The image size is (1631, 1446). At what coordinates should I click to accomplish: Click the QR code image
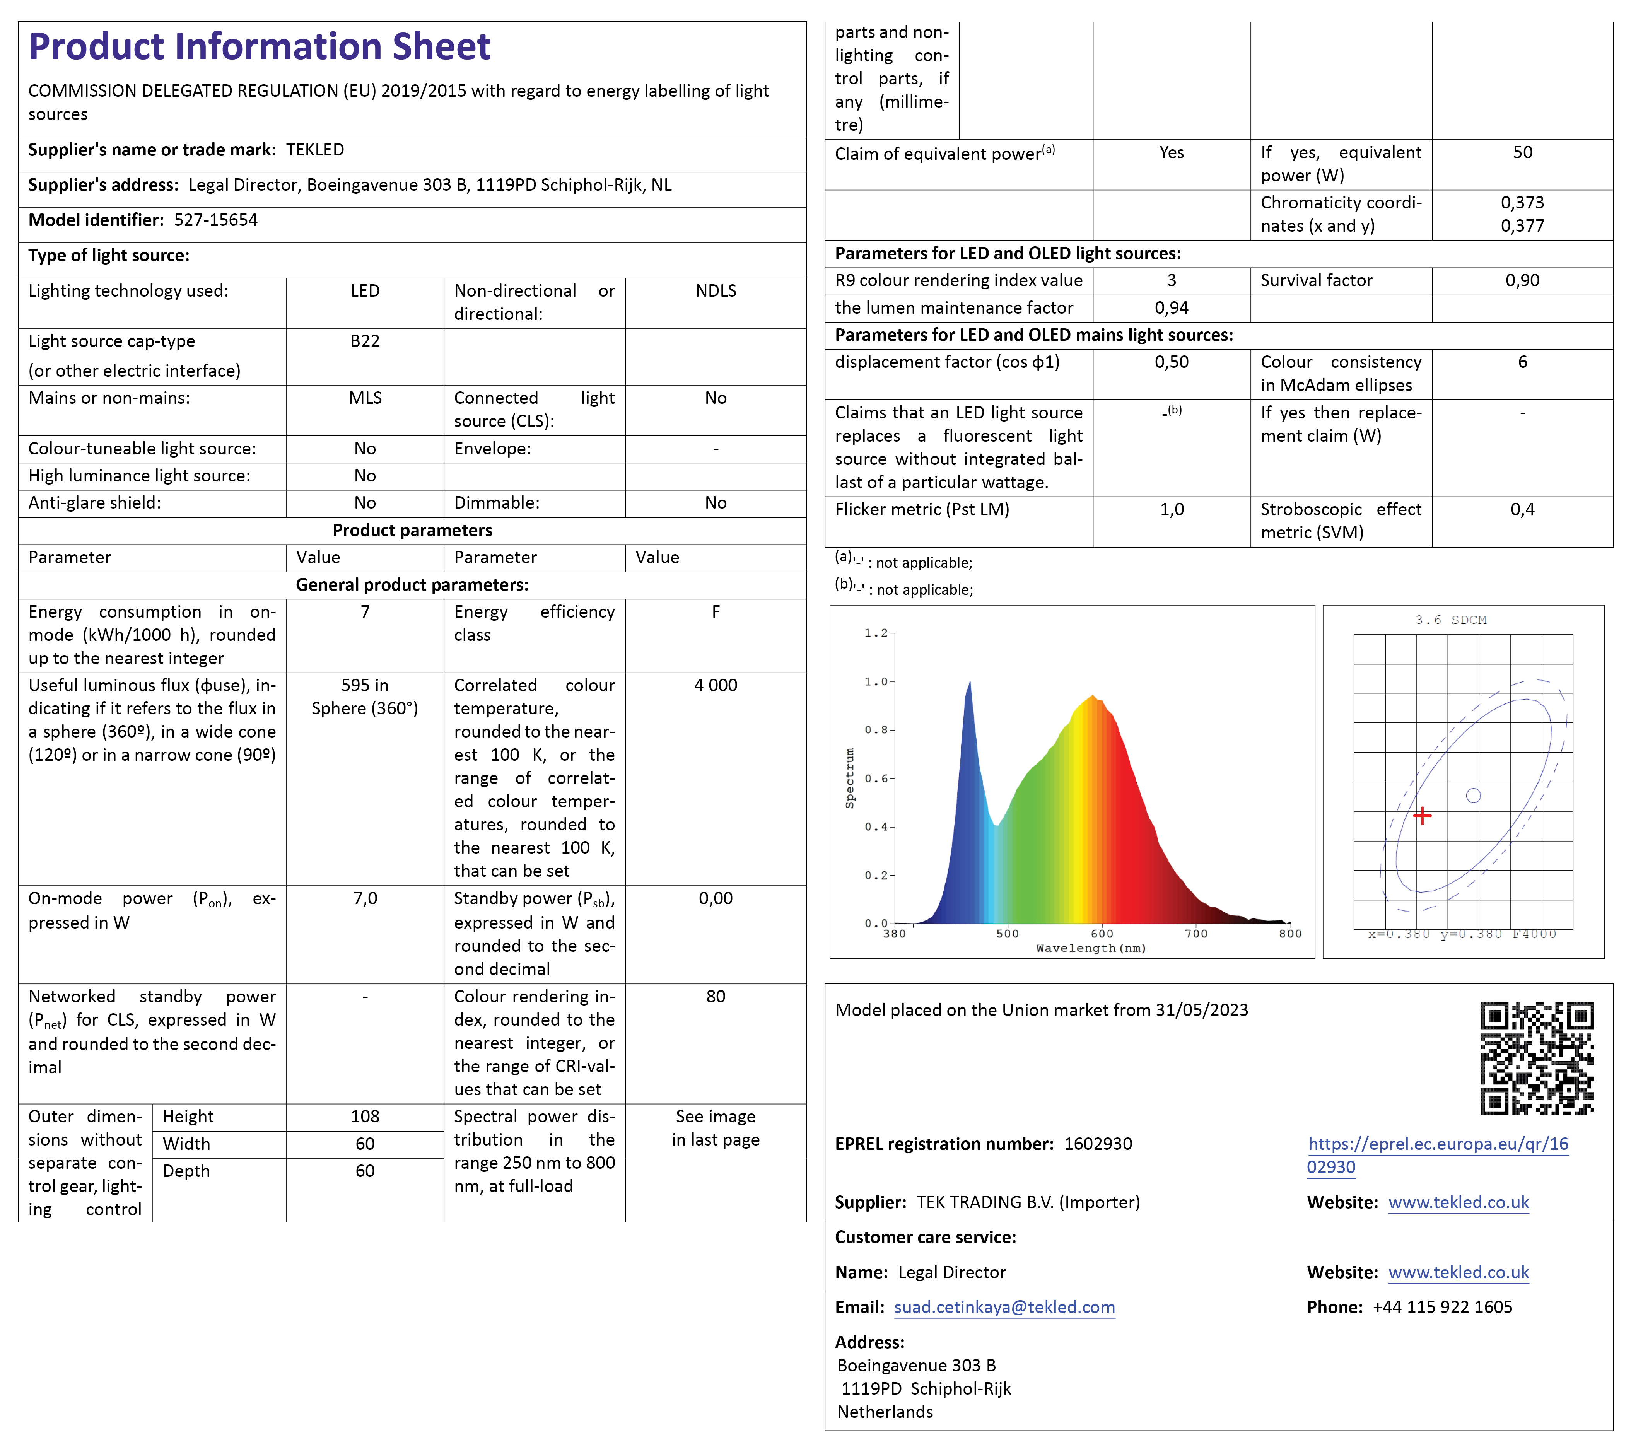click(x=1537, y=1058)
